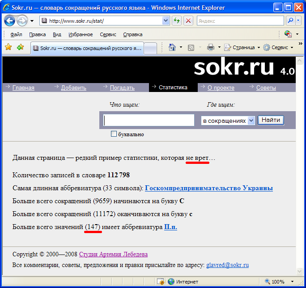Screen dimensions: 306x288
Task: Expand the Print options dropdown arrow
Action: (219, 47)
